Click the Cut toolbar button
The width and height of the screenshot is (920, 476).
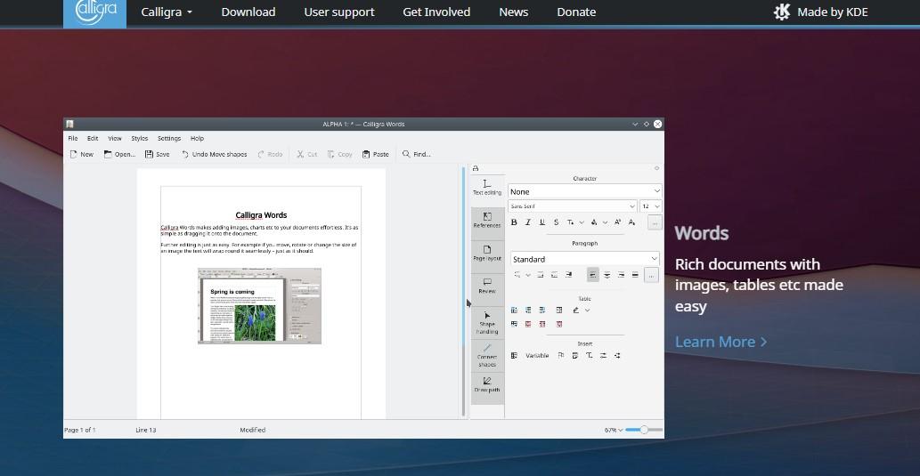307,154
